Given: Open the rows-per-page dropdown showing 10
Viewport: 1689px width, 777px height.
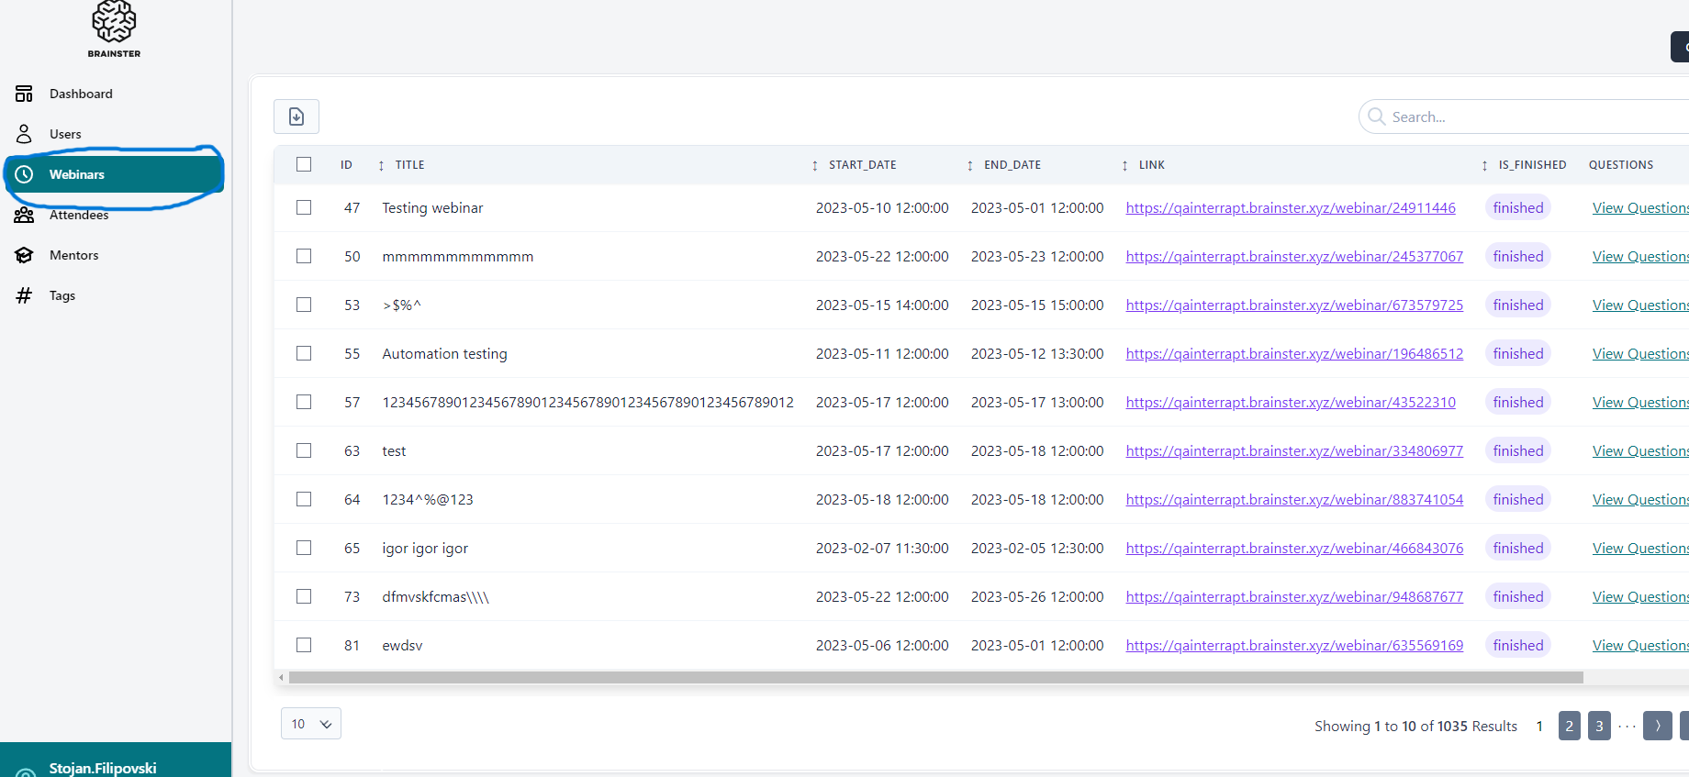Looking at the screenshot, I should pyautogui.click(x=311, y=724).
